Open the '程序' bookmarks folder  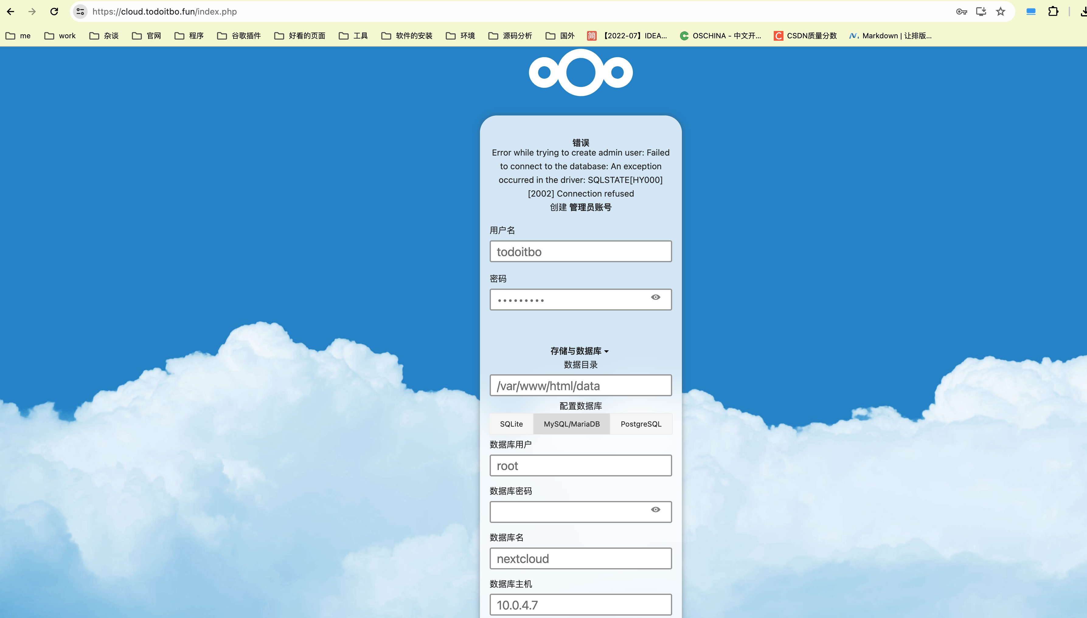point(189,36)
